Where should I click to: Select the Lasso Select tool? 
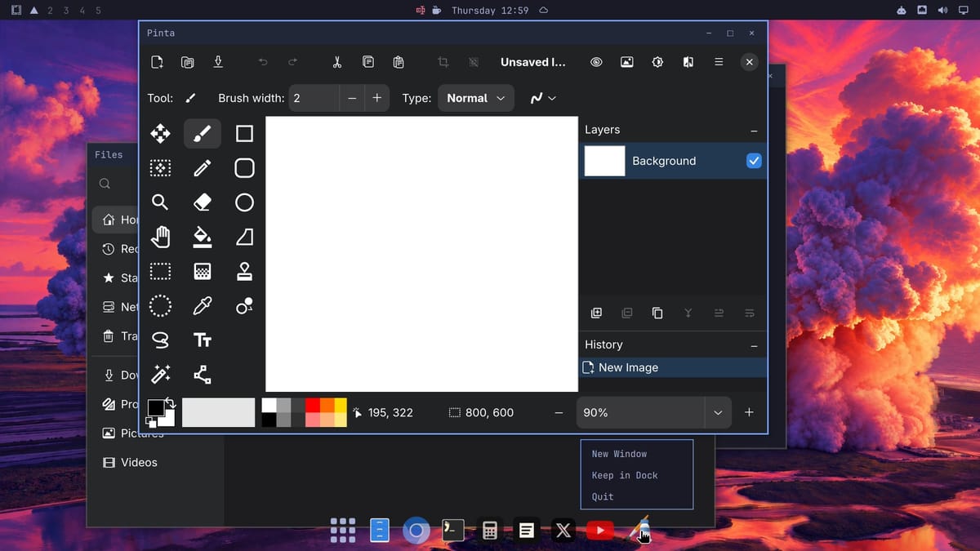(x=161, y=340)
